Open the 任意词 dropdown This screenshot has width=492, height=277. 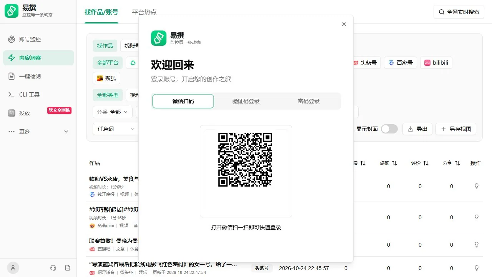[x=116, y=129]
